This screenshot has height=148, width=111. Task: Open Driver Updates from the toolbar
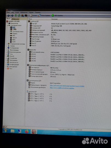click(x=44, y=15)
